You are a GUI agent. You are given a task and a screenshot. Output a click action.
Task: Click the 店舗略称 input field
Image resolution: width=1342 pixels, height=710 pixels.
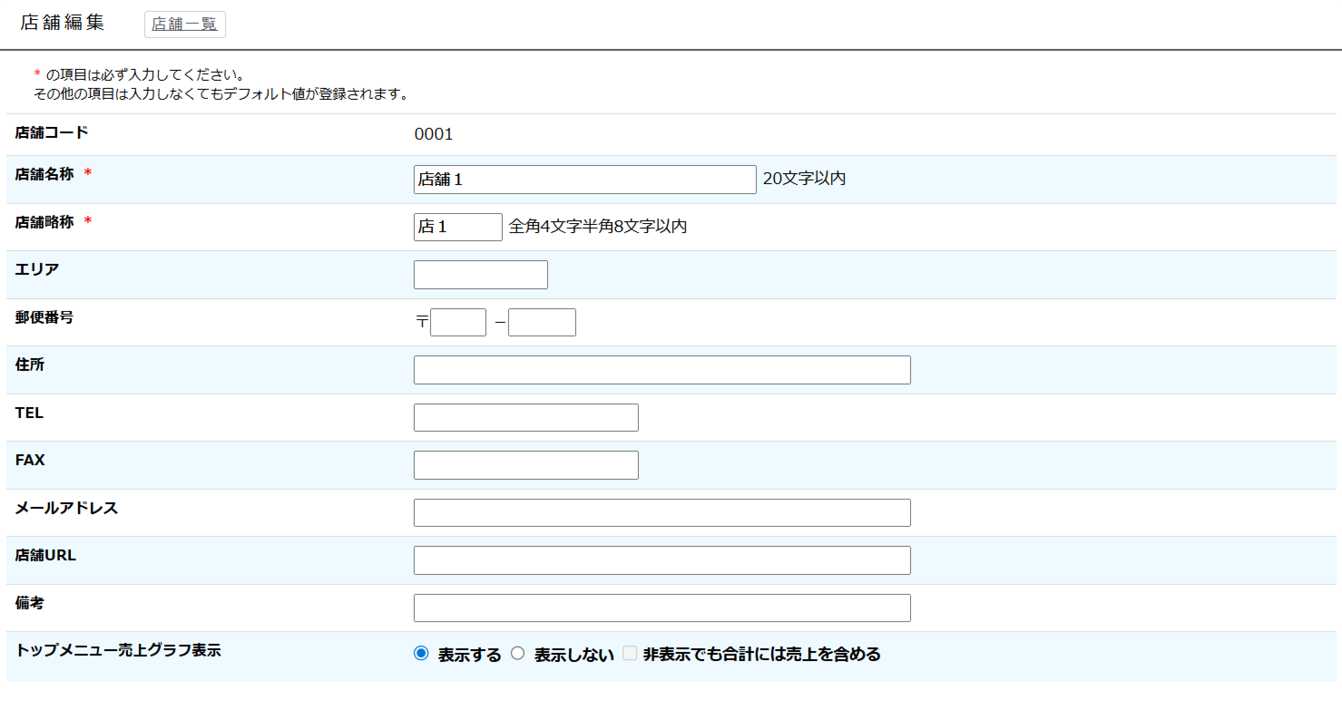click(x=457, y=227)
